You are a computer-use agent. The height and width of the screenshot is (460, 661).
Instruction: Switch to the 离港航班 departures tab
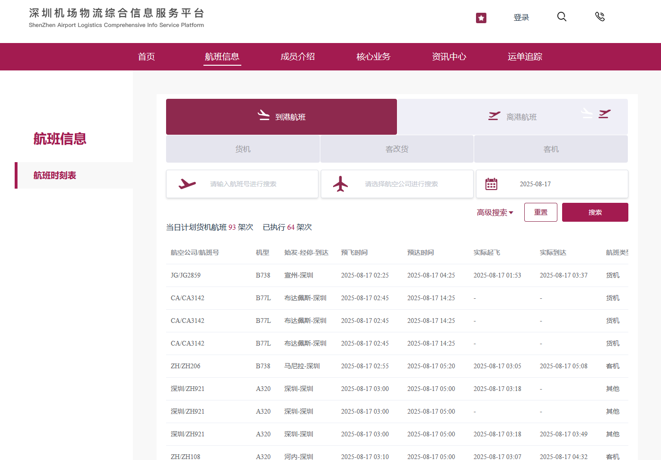(512, 117)
